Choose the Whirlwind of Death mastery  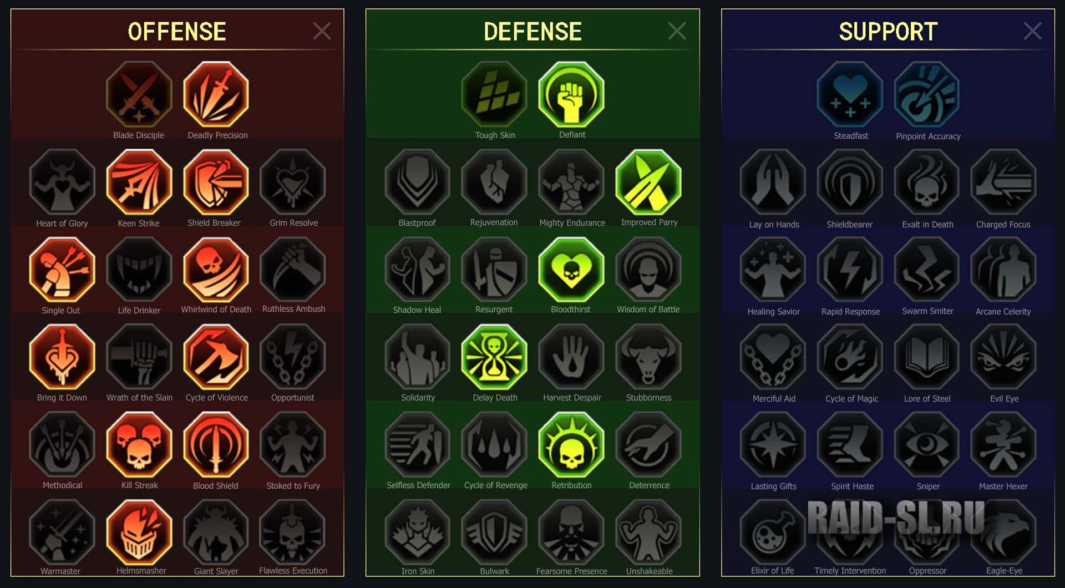point(216,270)
